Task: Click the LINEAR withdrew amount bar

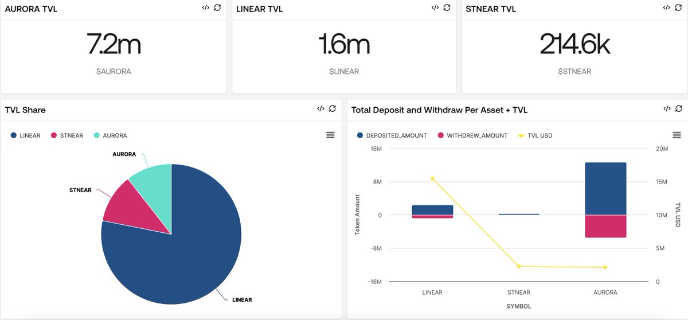Action: (x=432, y=217)
